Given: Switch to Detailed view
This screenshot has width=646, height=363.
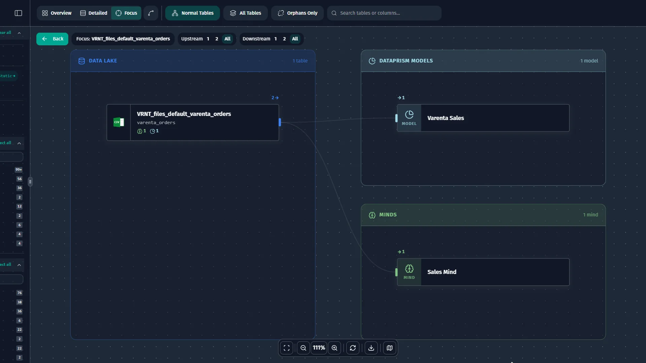Looking at the screenshot, I should [x=94, y=13].
